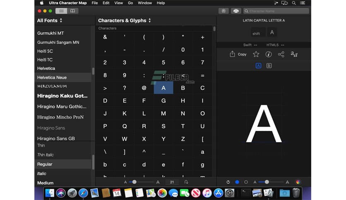Image resolution: width=346 pixels, height=200 pixels.
Task: Open the All Fonts dropdown
Action: click(x=50, y=21)
